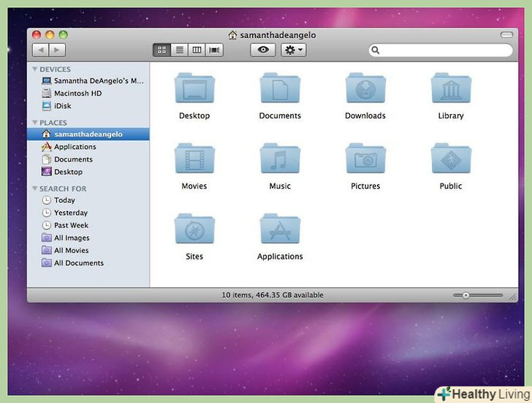Screen dimensions: 532x403
Task: Select the Public folder icon
Action: click(x=451, y=159)
